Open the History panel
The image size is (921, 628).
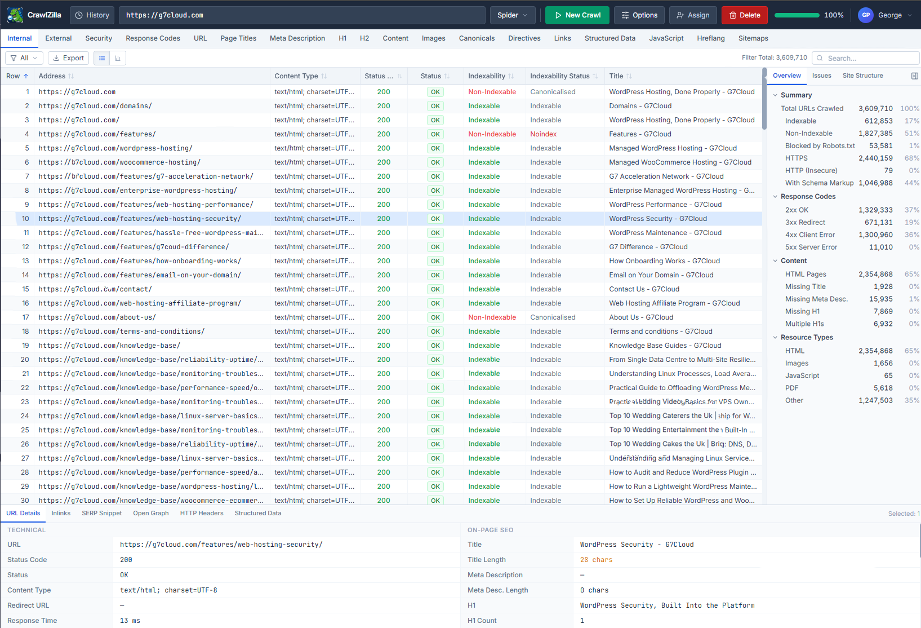[x=92, y=15]
